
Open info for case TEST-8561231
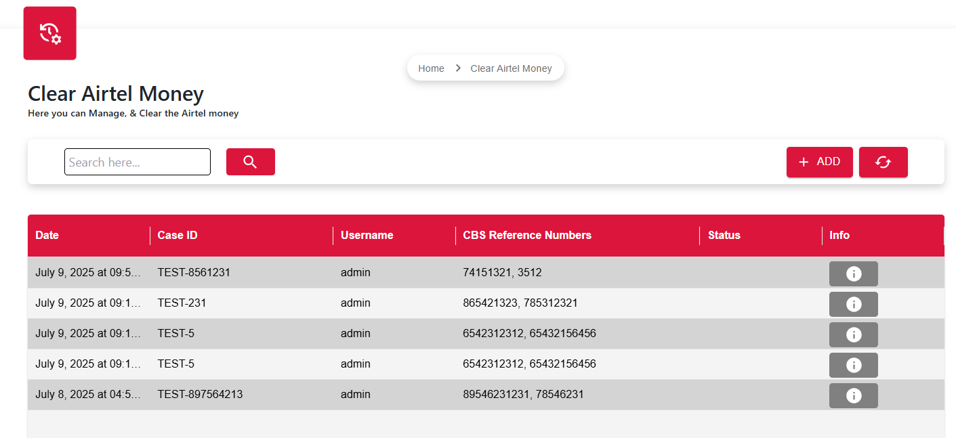click(x=854, y=273)
